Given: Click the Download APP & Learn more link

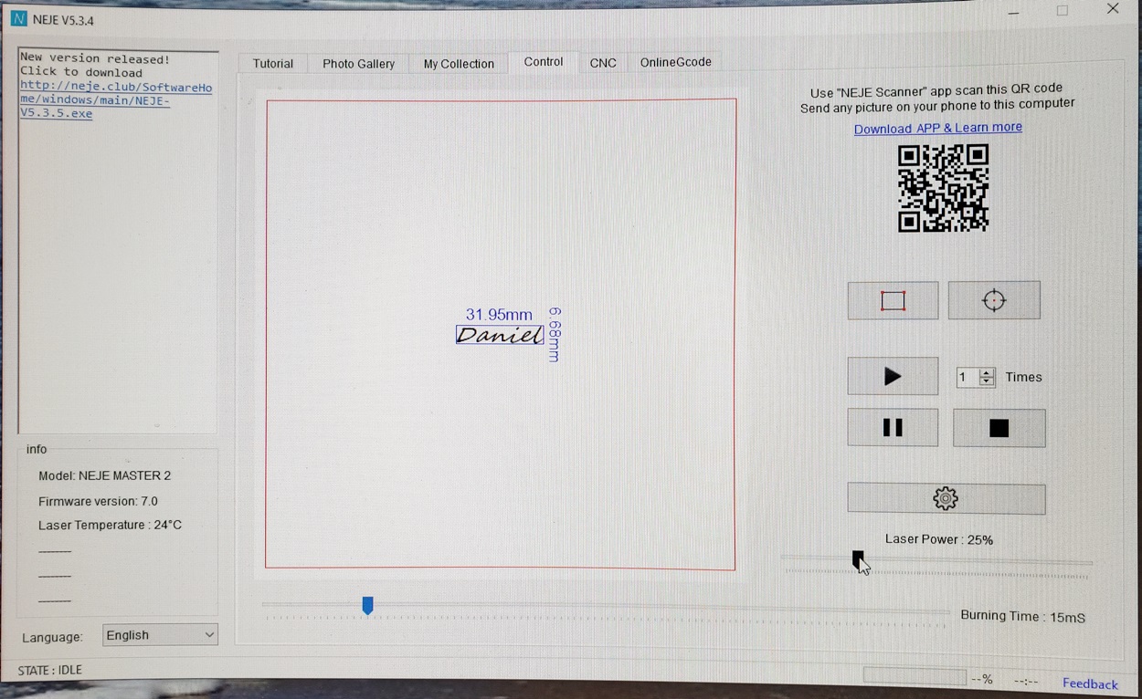Looking at the screenshot, I should pos(937,128).
